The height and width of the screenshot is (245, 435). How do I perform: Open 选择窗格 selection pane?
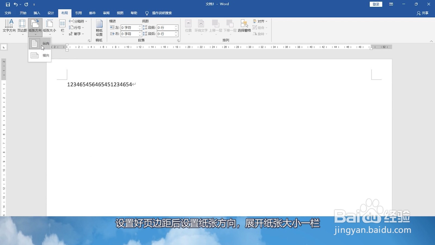[244, 26]
